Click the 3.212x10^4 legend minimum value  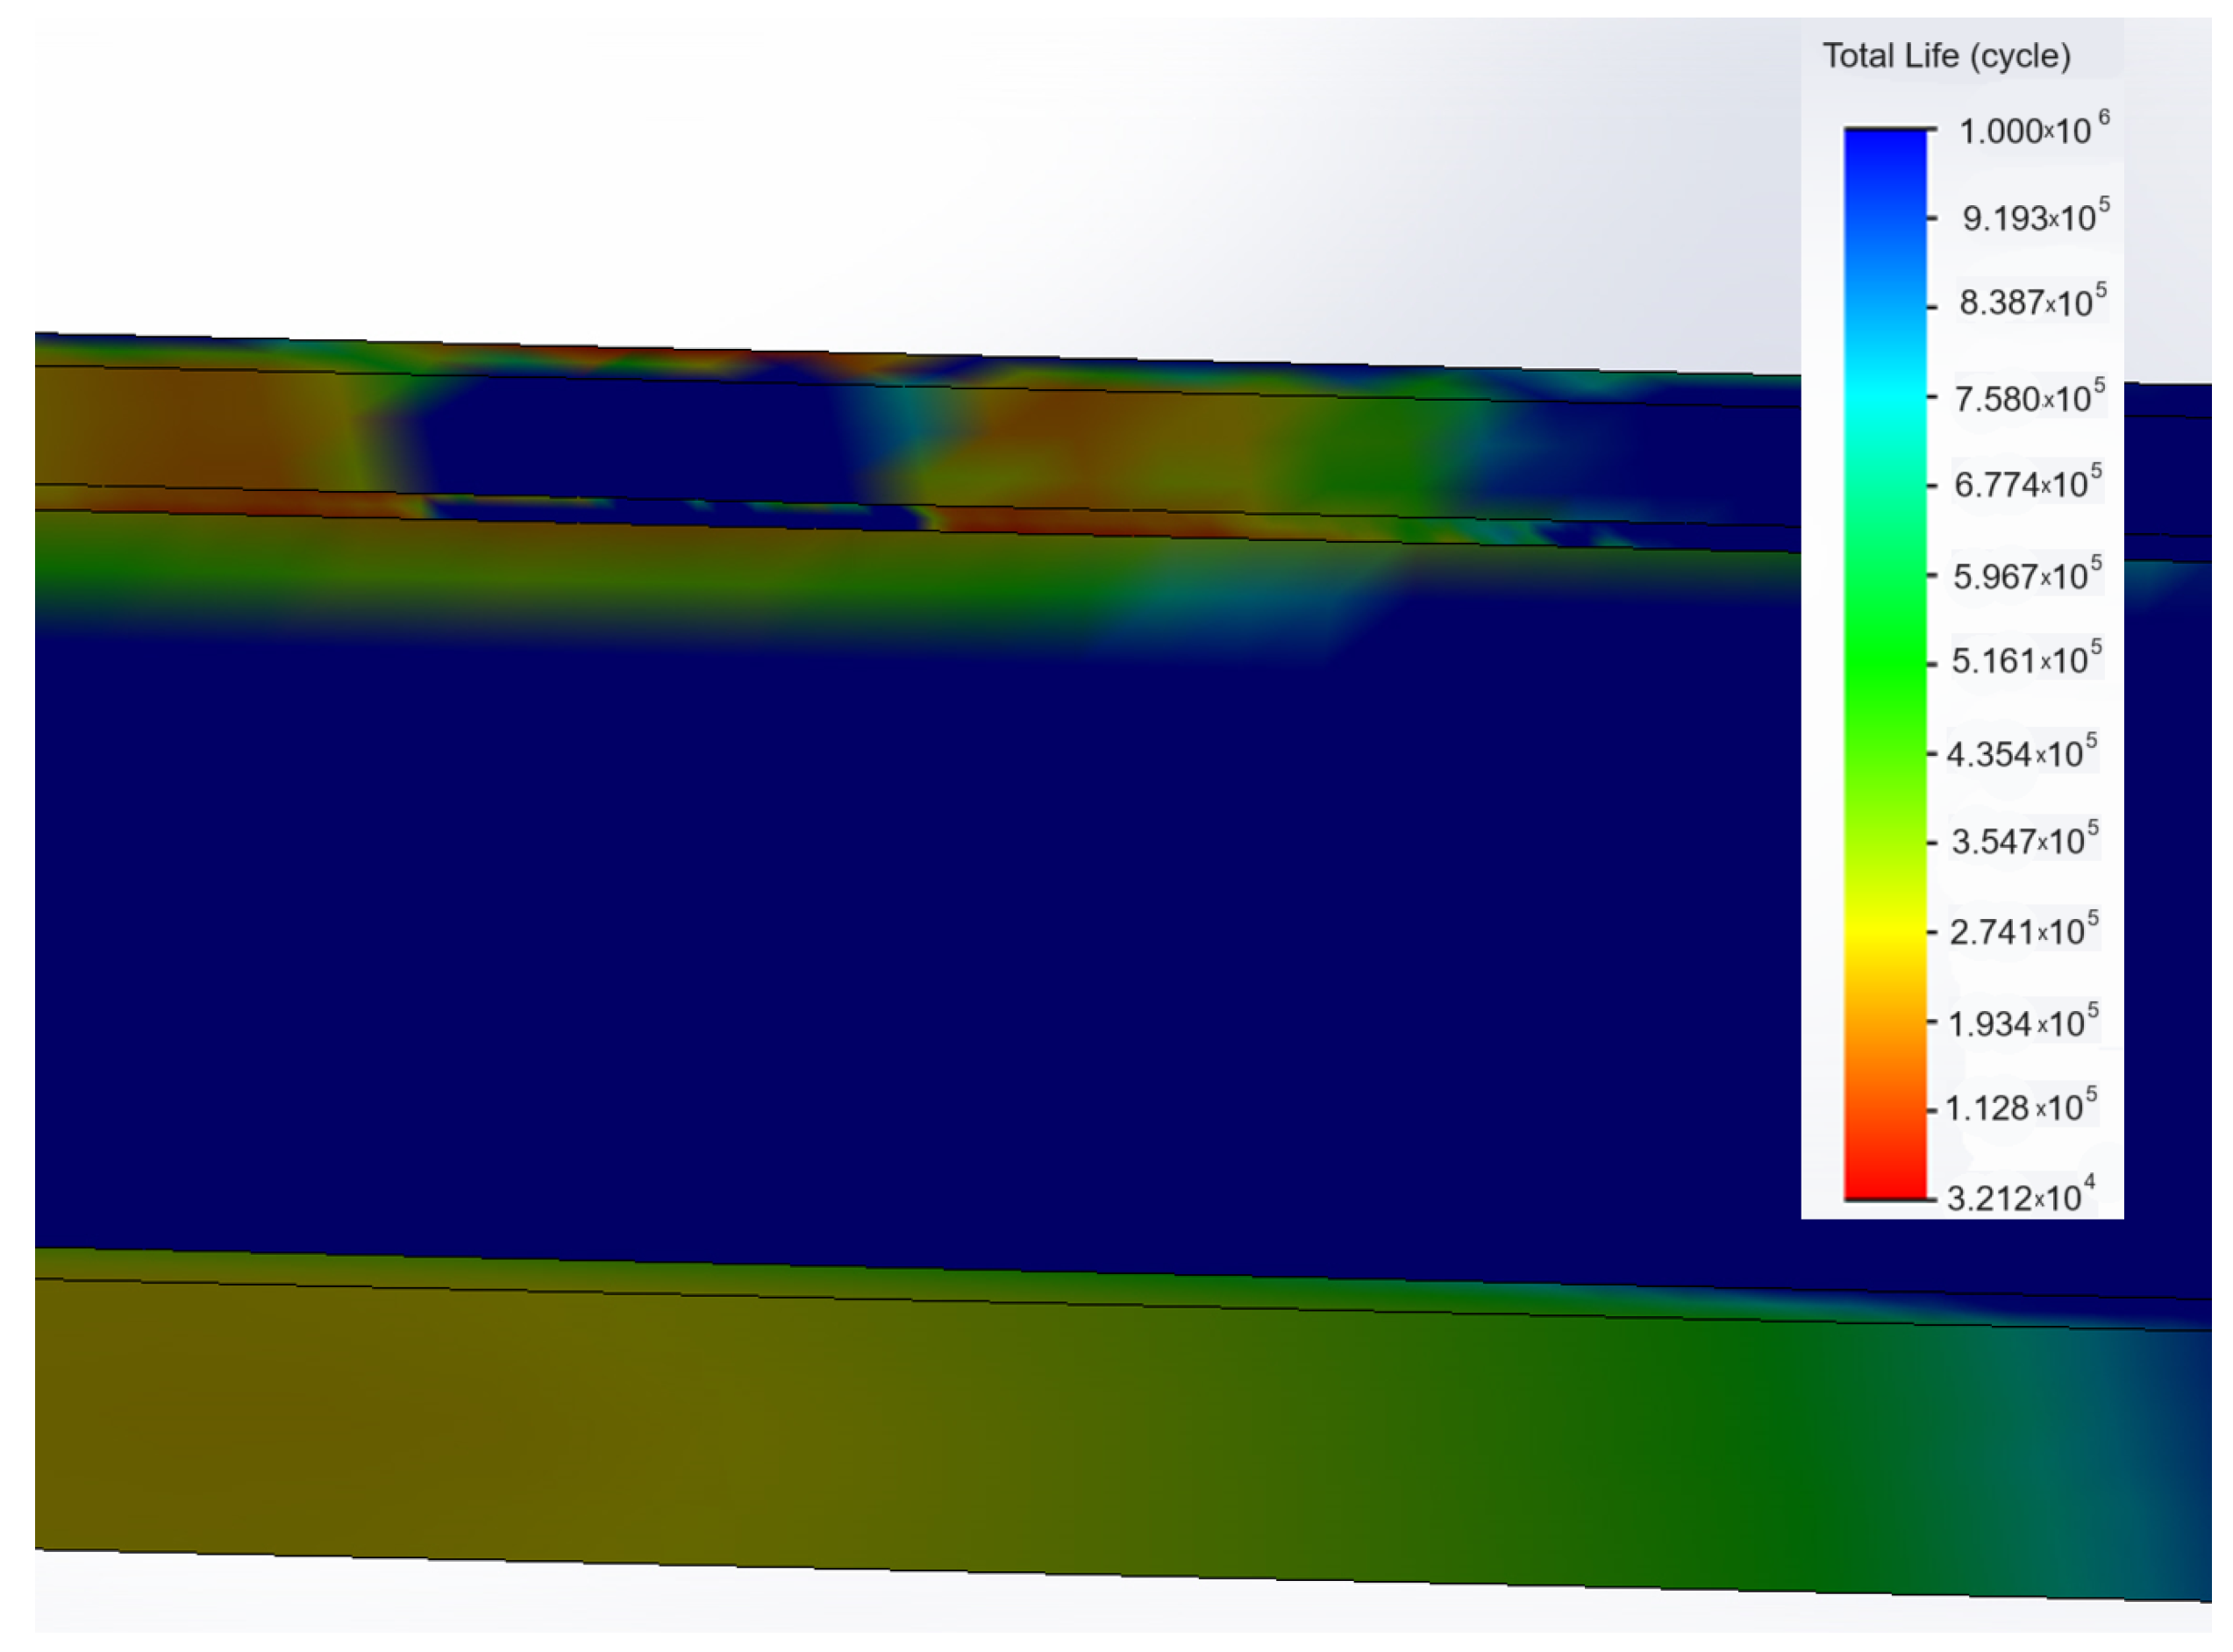click(2019, 1197)
